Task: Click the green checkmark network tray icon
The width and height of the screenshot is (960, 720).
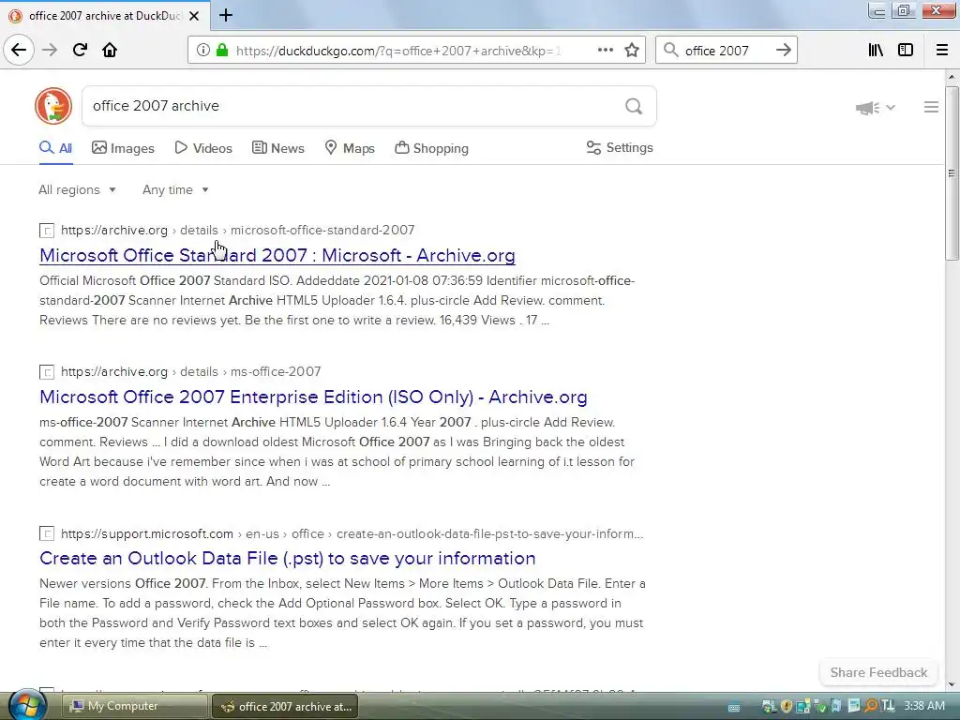Action: [821, 707]
